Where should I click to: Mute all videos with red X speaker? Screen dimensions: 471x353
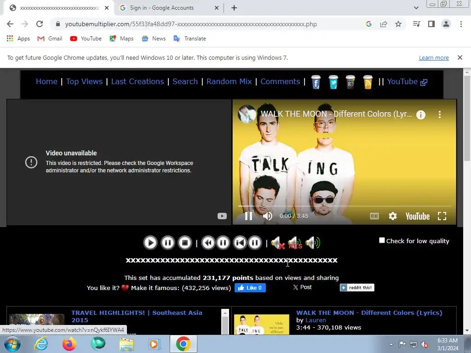278,243
